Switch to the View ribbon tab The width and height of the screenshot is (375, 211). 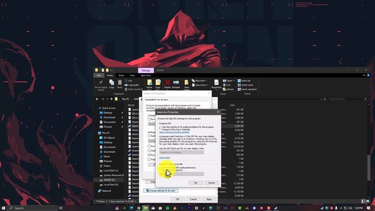(x=132, y=76)
